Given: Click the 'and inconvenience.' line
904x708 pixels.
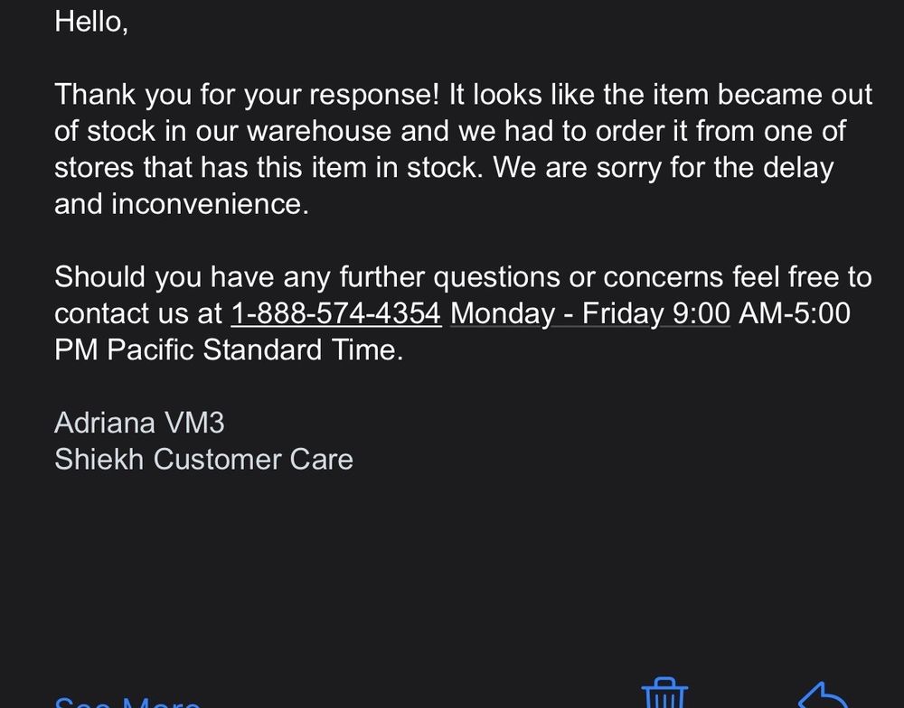Looking at the screenshot, I should point(182,204).
